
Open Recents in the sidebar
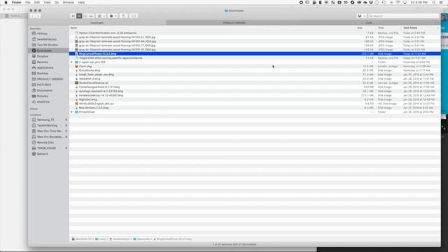coord(42,62)
